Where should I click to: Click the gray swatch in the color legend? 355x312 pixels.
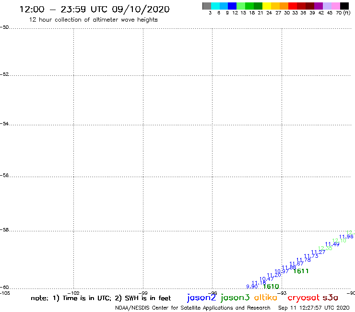point(207,6)
